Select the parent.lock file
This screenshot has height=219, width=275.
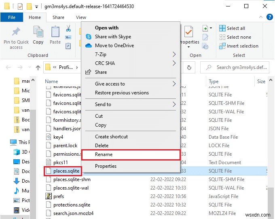(65, 146)
